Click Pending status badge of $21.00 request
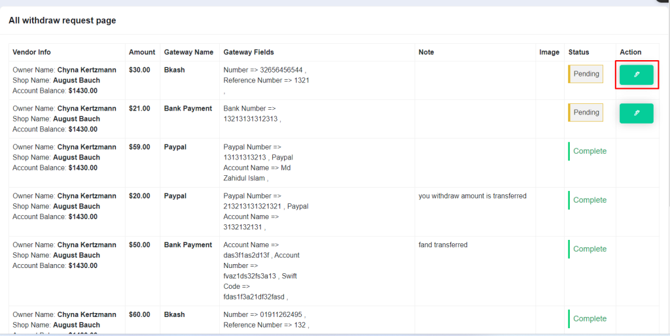 586,112
